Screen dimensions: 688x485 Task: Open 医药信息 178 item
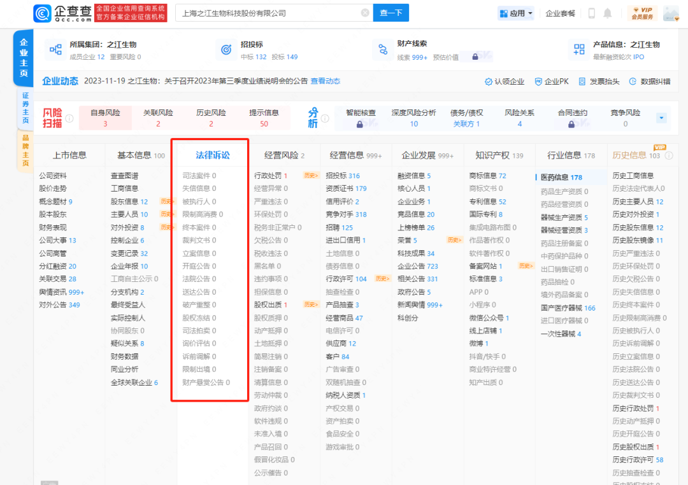pyautogui.click(x=562, y=177)
